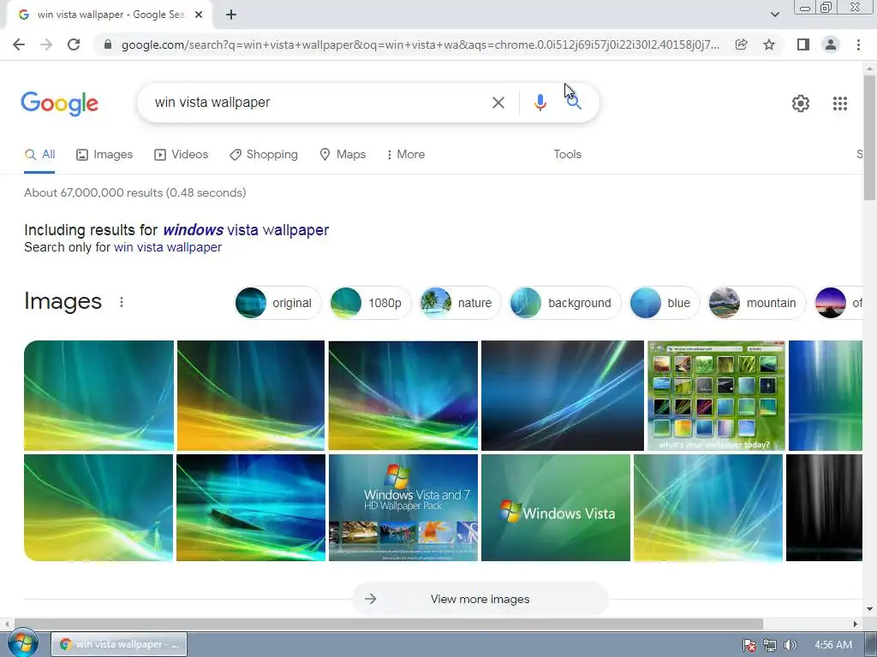Filter images by the 'mountain' chip
Screen dimensions: 877x657
756,303
